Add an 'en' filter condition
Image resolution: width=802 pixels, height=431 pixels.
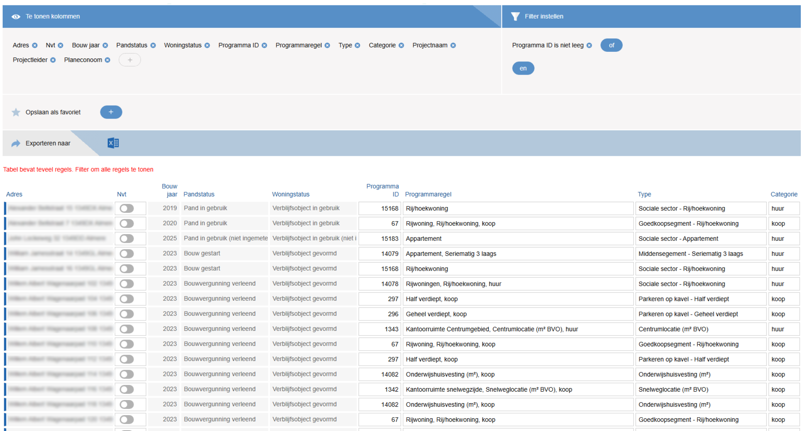point(523,68)
